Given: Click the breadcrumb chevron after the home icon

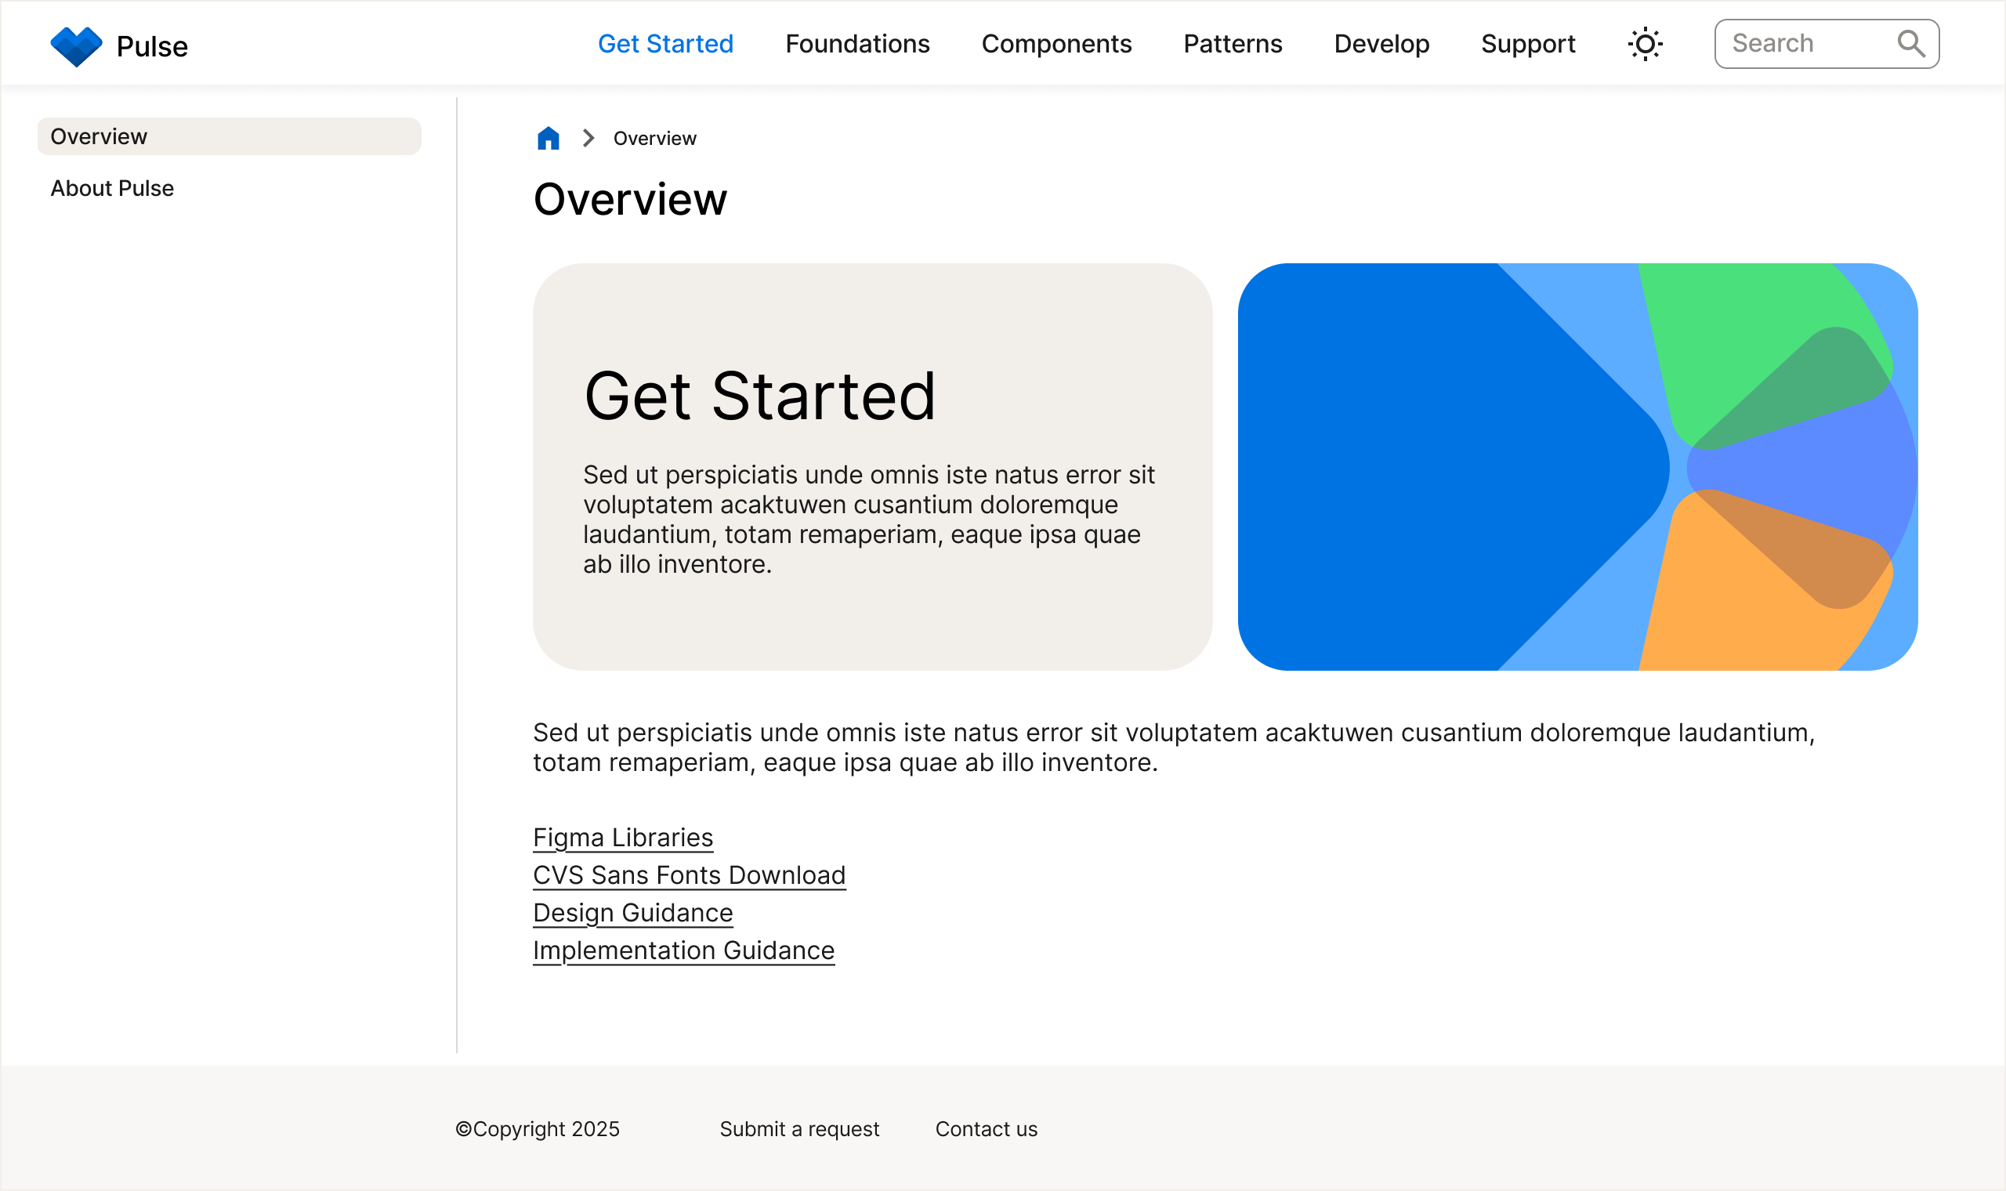Looking at the screenshot, I should coord(588,137).
